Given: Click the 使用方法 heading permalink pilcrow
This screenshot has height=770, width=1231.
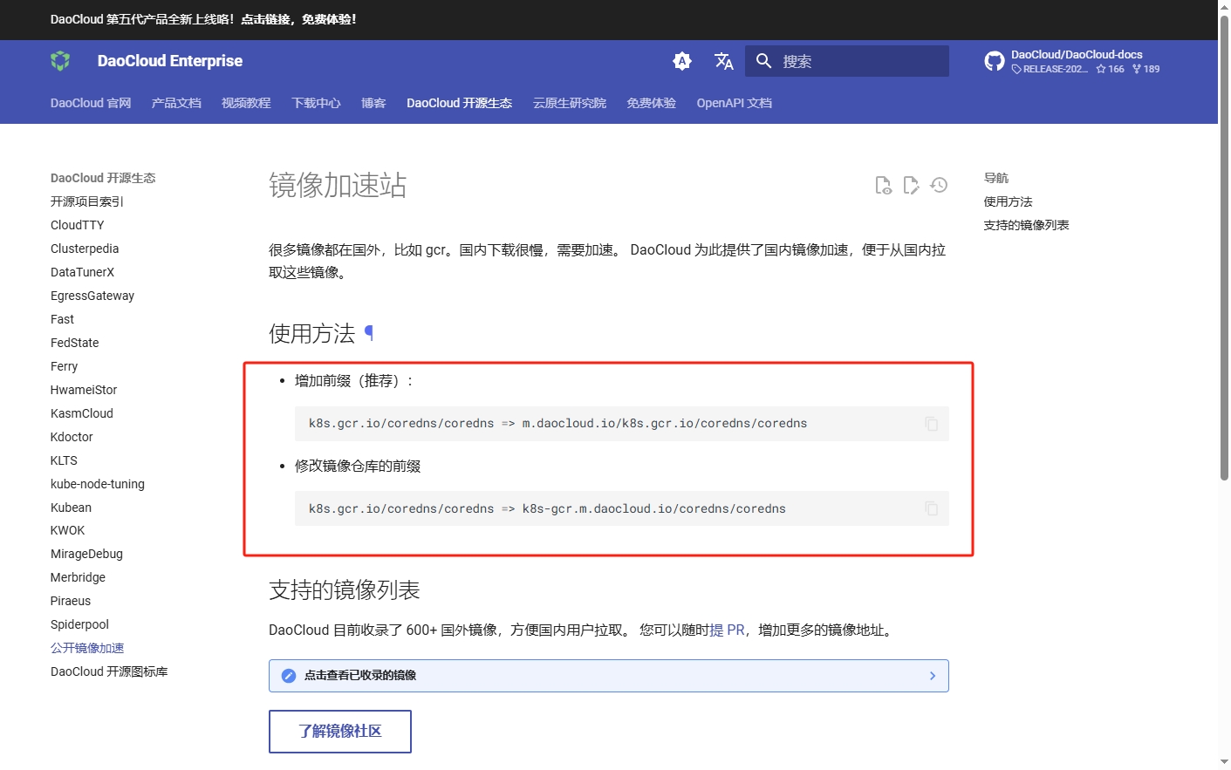Looking at the screenshot, I should pos(369,333).
